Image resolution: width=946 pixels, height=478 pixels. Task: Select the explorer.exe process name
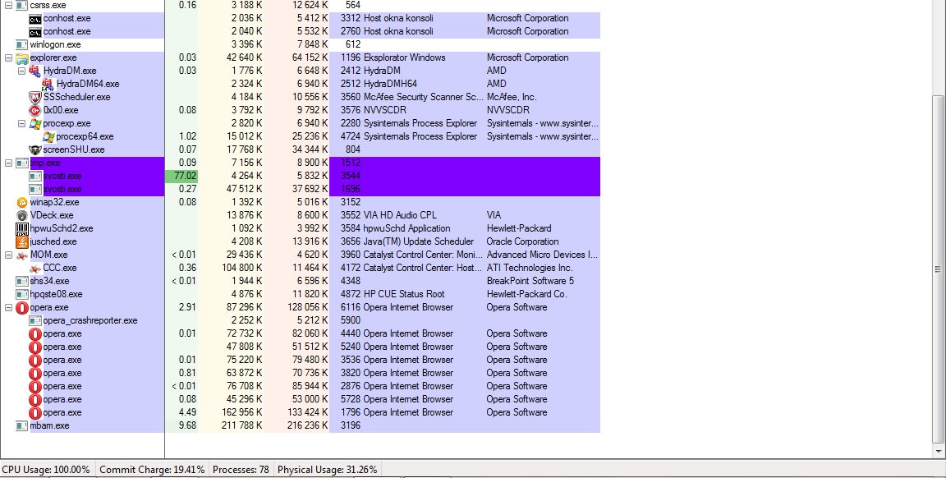point(53,58)
